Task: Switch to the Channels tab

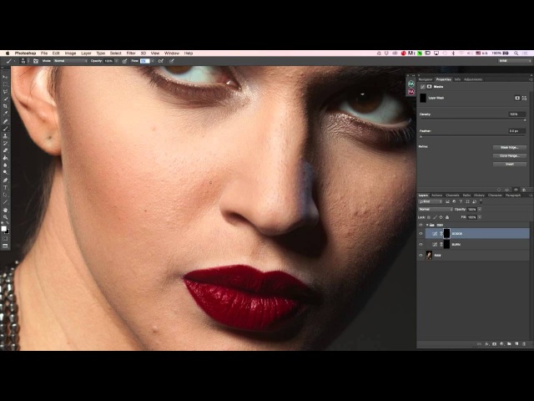Action: [452, 195]
